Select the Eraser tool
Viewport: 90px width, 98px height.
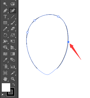tap(13, 29)
